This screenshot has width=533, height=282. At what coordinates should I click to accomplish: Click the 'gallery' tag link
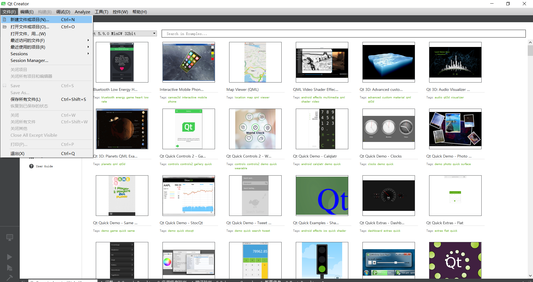pos(199,164)
